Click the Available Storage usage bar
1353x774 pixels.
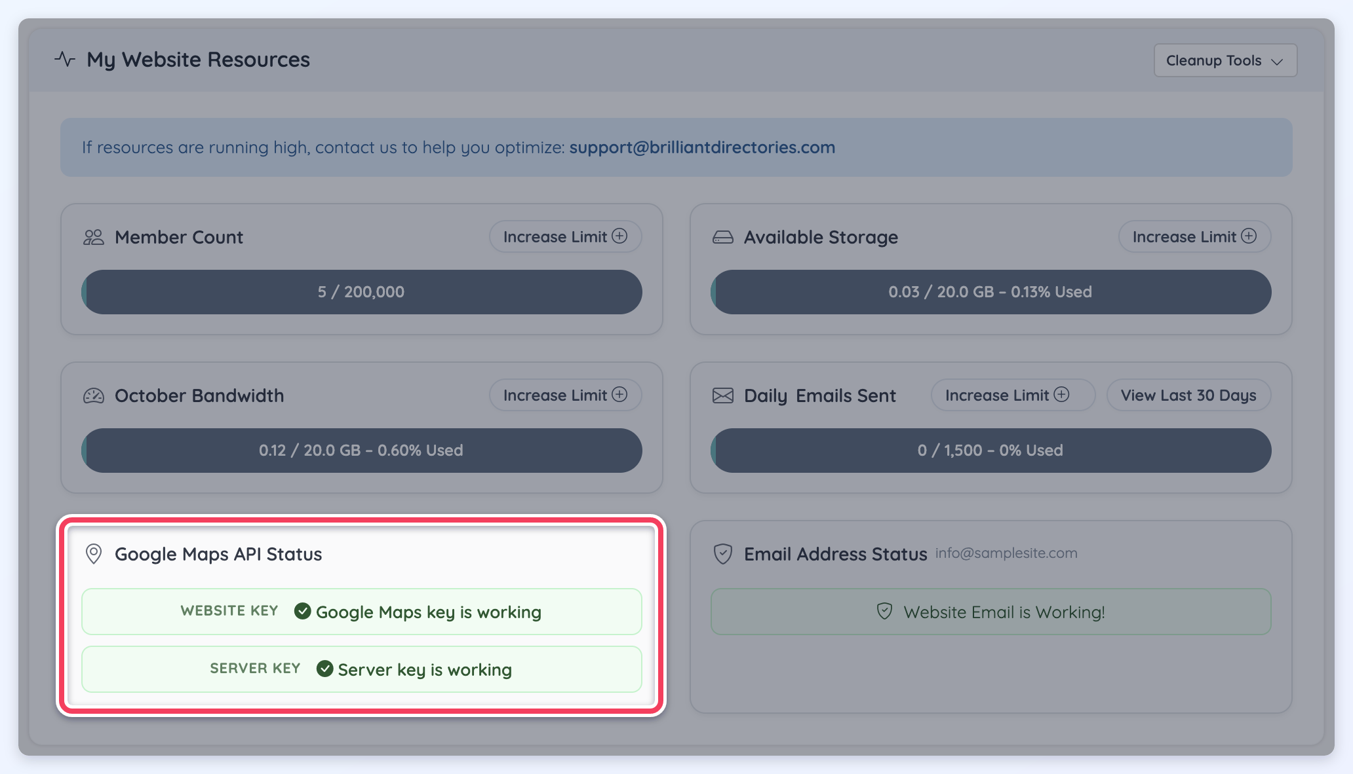(x=991, y=292)
